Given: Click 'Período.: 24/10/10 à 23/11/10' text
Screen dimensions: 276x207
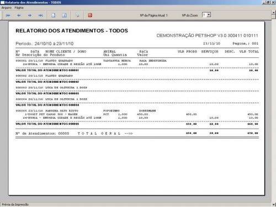Looking at the screenshot, I should (x=45, y=44).
